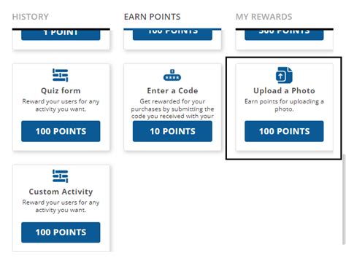Click 100 Points button under Custom Activity
This screenshot has height=263, width=346.
[x=61, y=232]
